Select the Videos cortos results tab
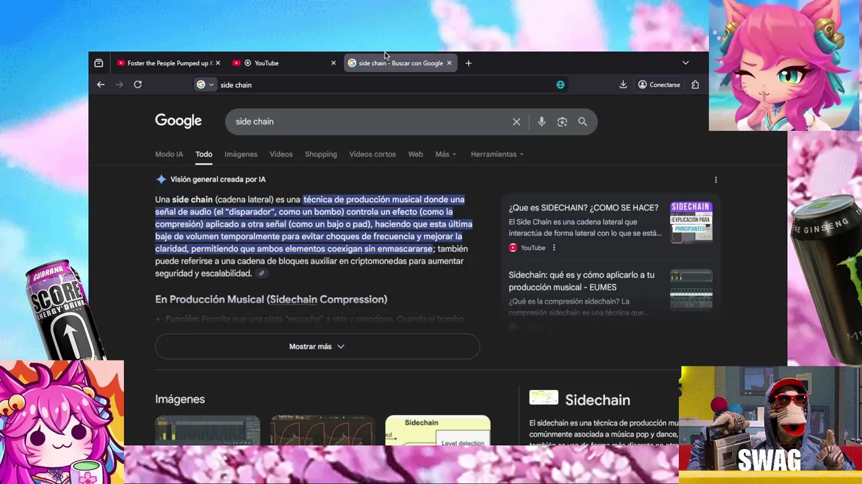 372,154
